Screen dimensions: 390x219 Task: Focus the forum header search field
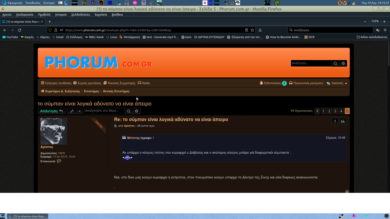311,63
